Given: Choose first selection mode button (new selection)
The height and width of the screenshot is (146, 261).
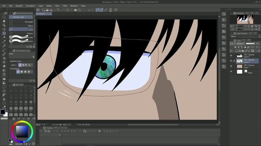Looking at the screenshot, I should (20, 65).
